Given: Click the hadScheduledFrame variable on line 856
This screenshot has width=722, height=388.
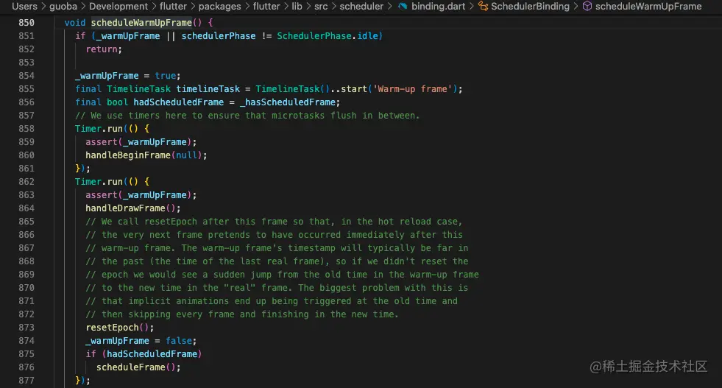Looking at the screenshot, I should [179, 102].
